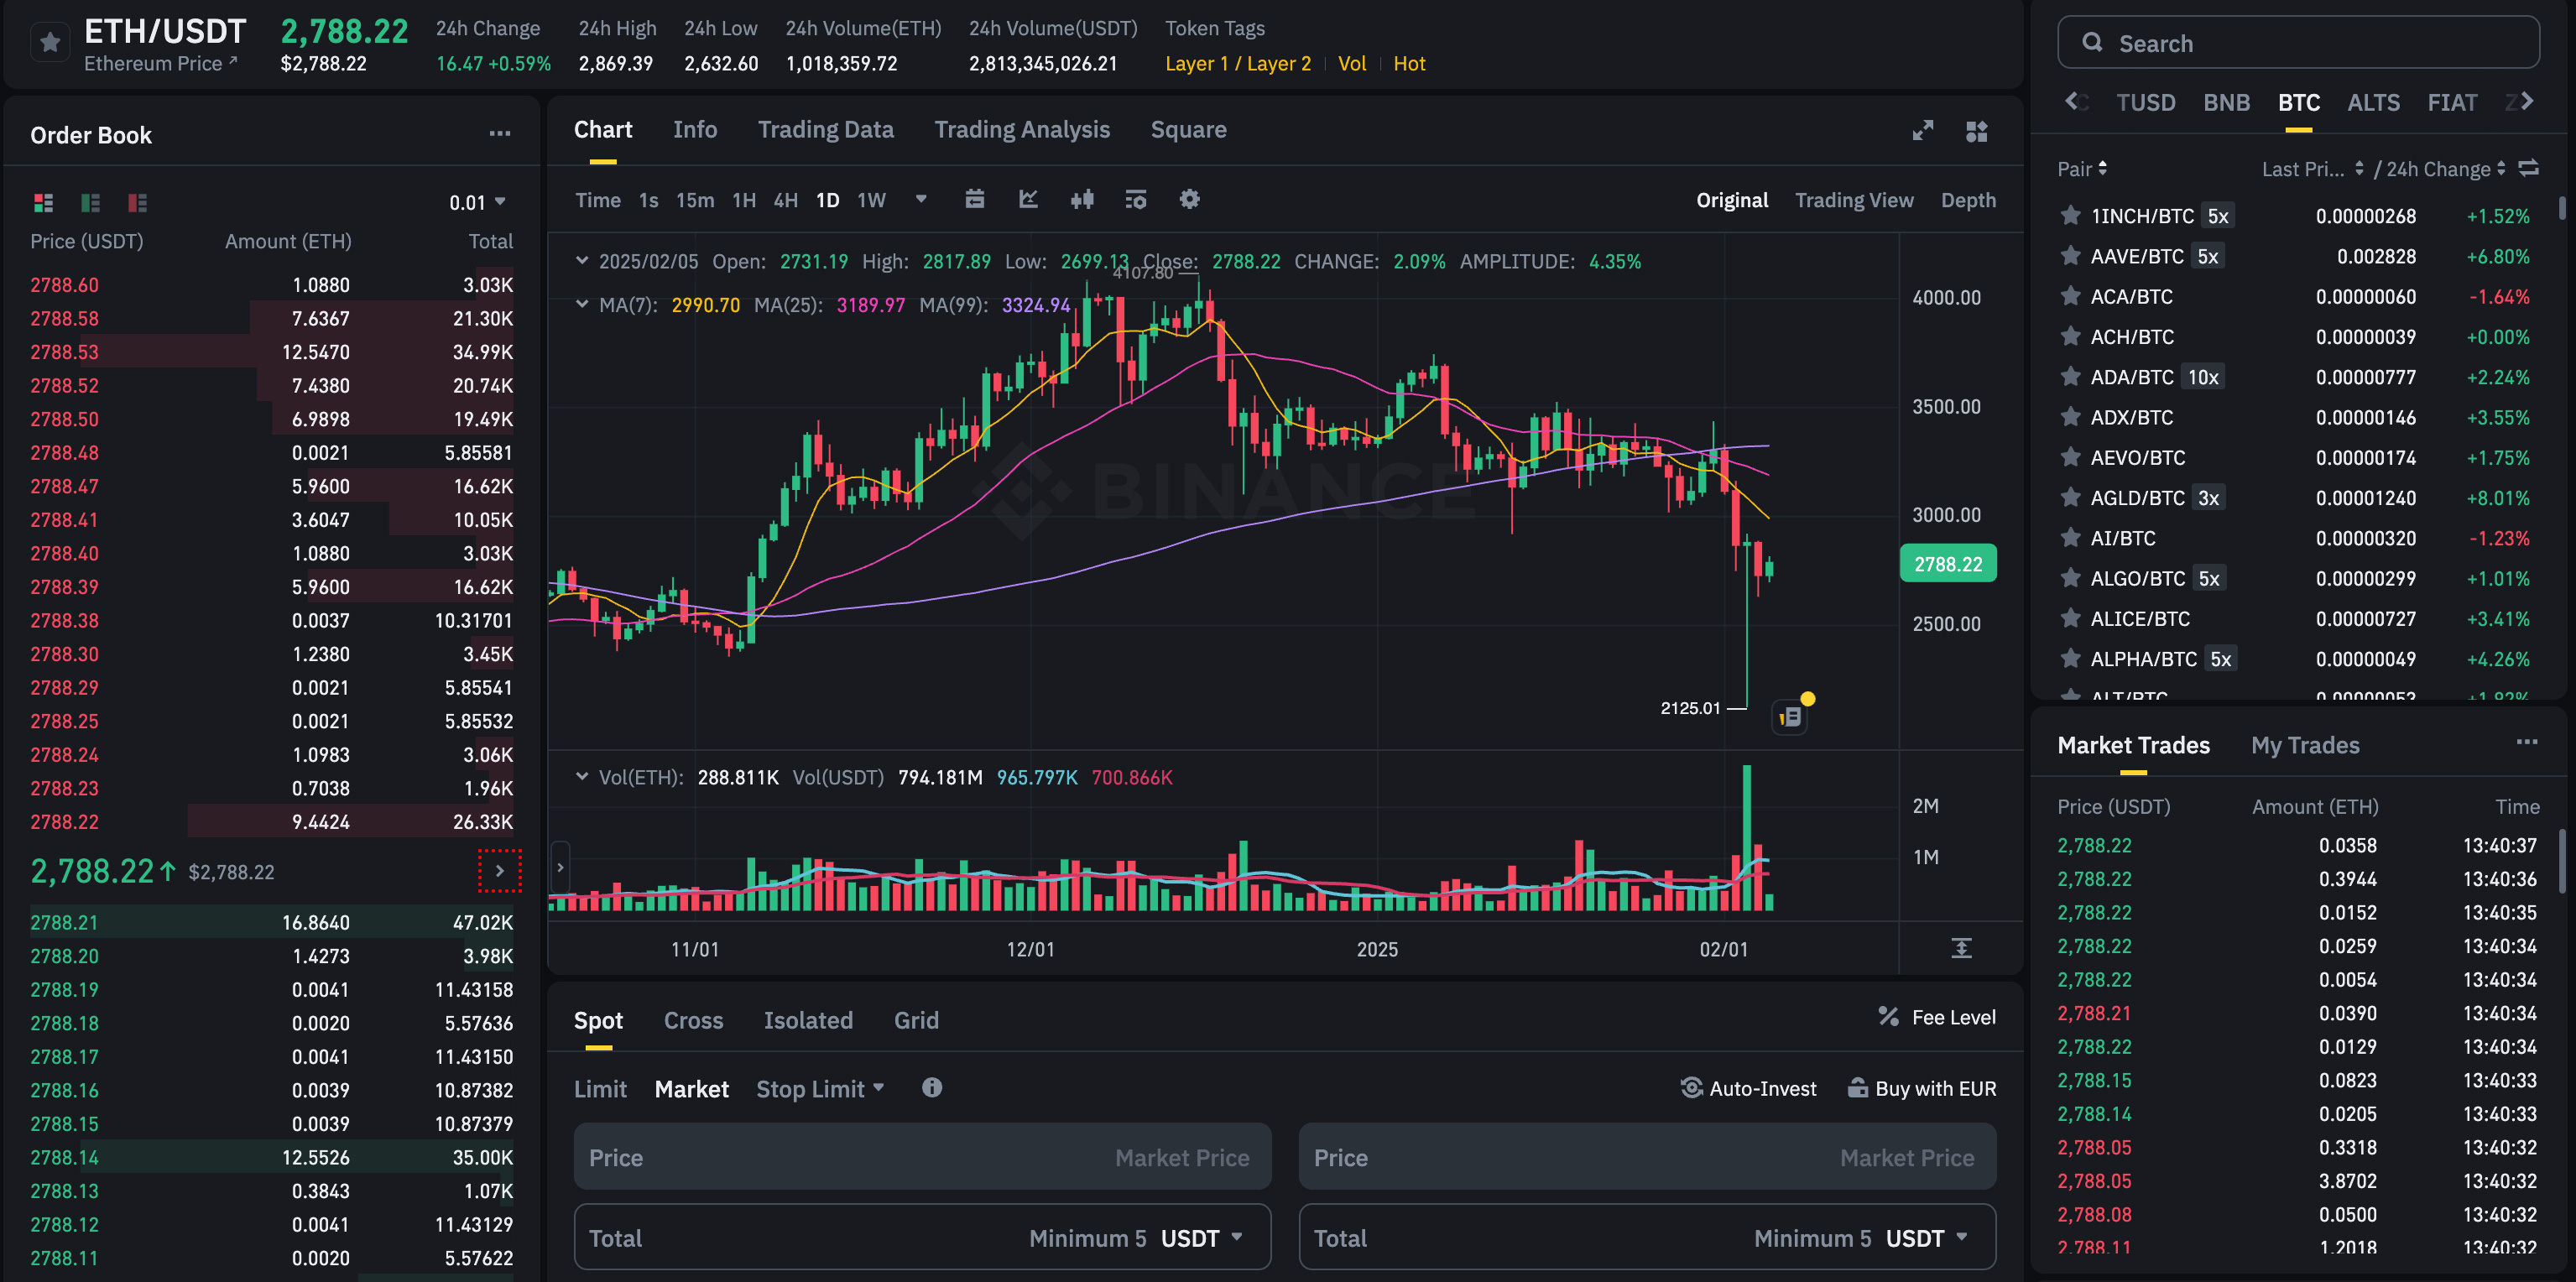Open chart settings gear icon
The width and height of the screenshot is (2576, 1282).
[x=1189, y=199]
